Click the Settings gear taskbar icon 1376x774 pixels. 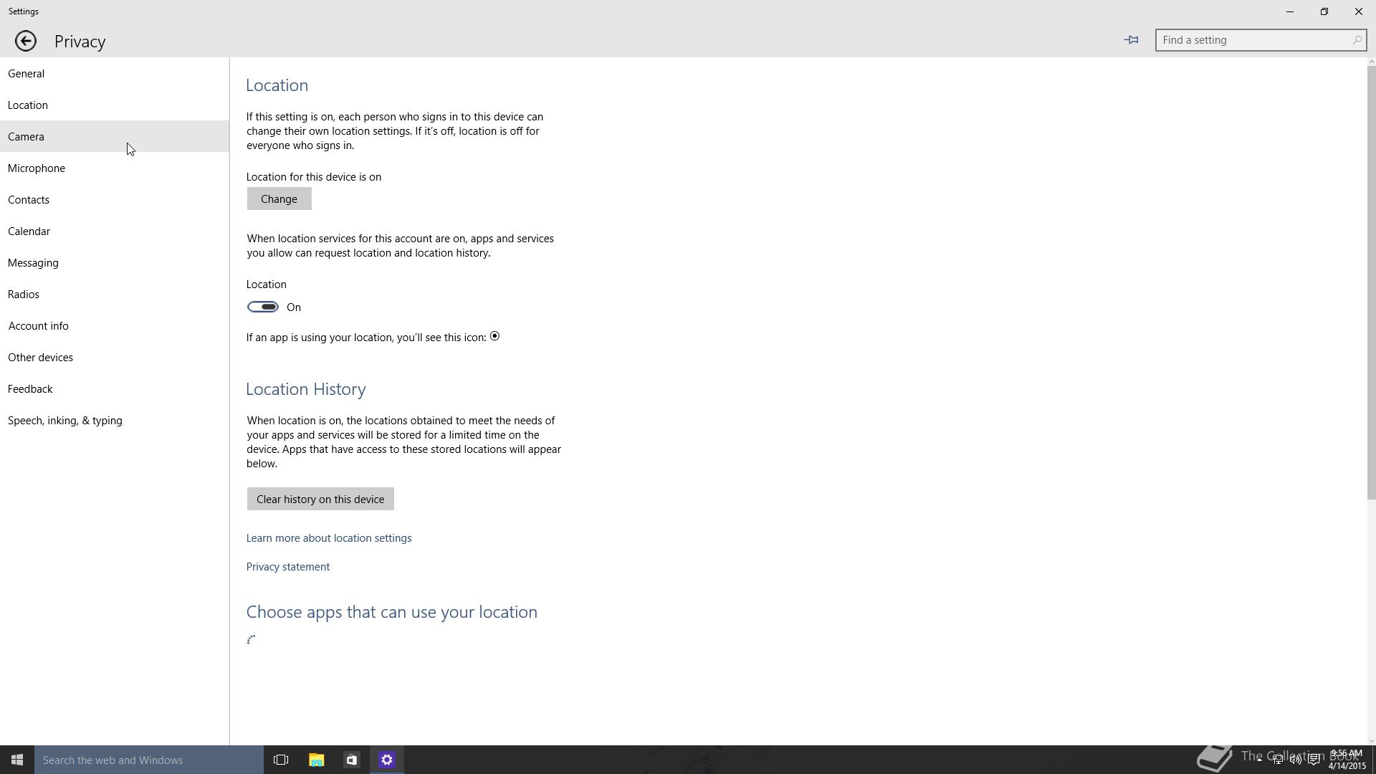pyautogui.click(x=387, y=760)
